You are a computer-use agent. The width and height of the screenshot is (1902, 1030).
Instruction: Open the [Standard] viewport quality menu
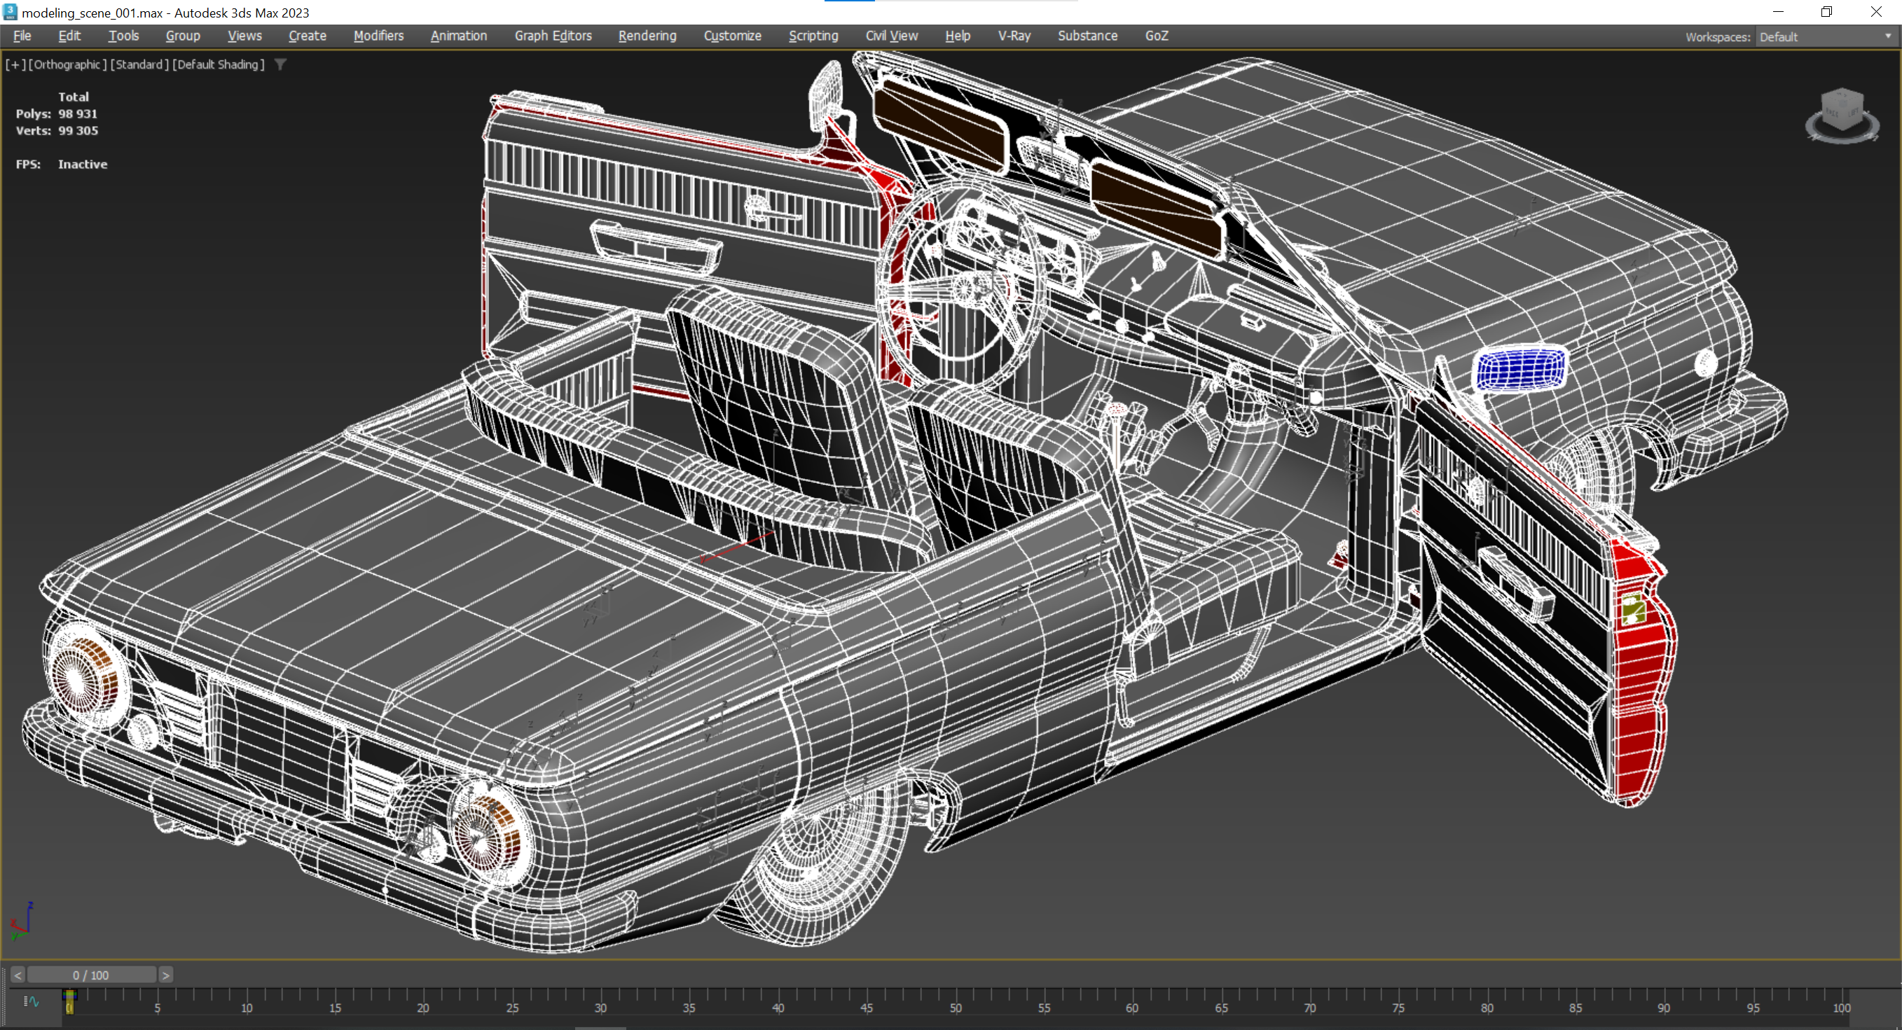pos(139,64)
